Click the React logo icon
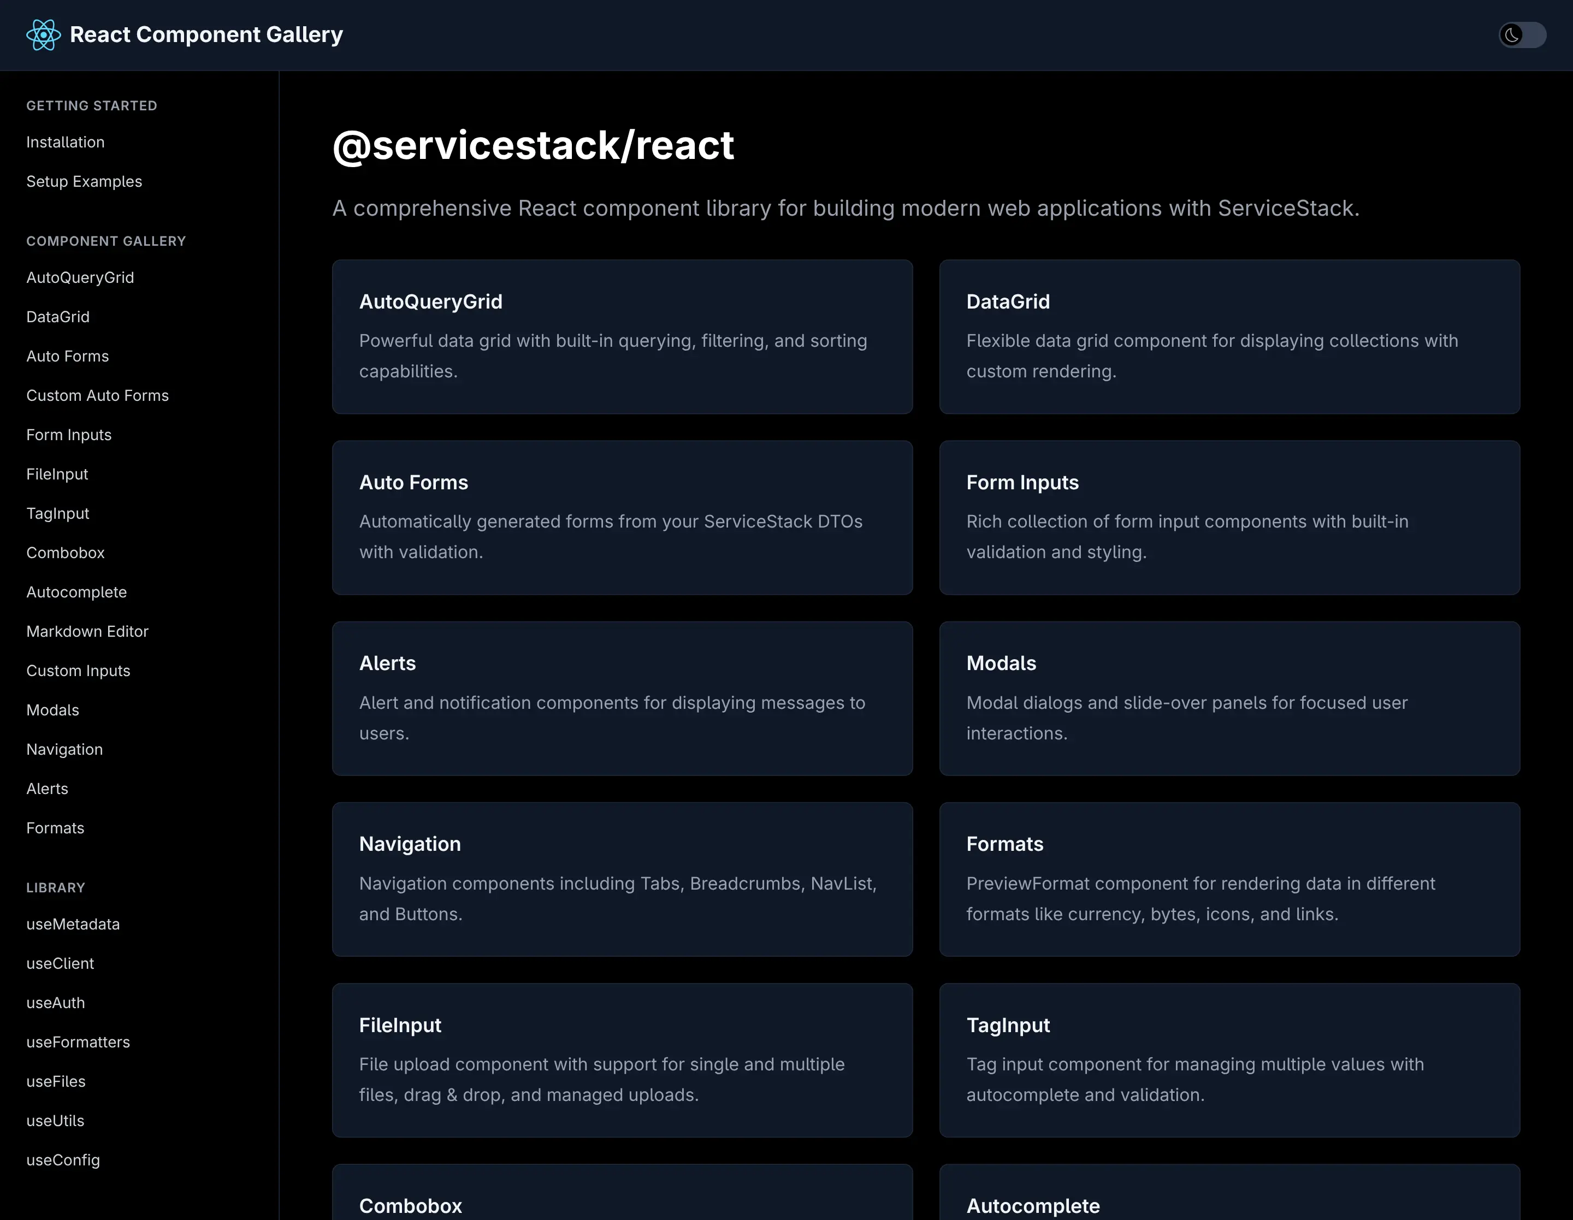This screenshot has width=1573, height=1220. pos(43,34)
